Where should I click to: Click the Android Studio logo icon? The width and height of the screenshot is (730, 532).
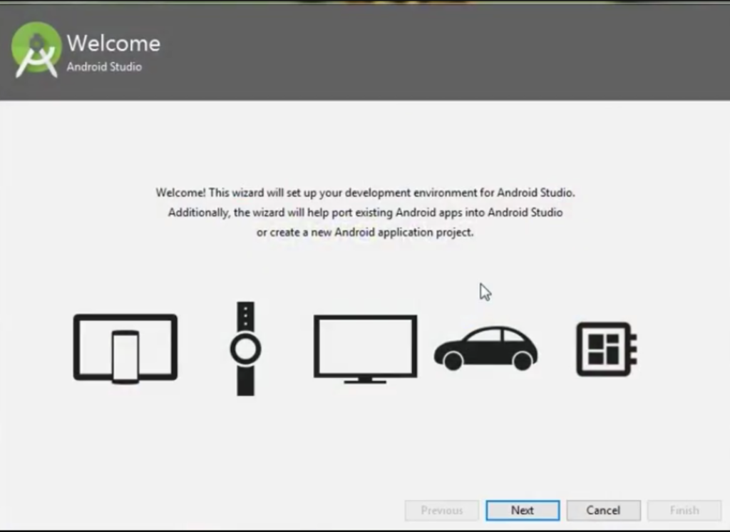(36, 50)
